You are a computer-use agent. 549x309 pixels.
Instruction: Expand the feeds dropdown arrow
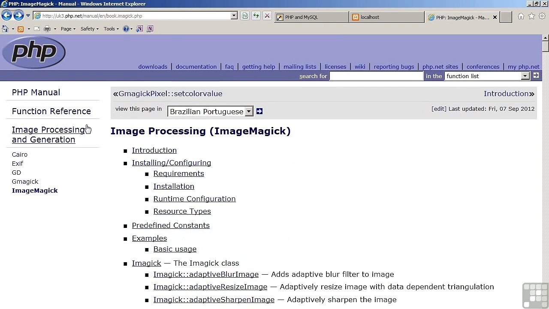tap(29, 29)
